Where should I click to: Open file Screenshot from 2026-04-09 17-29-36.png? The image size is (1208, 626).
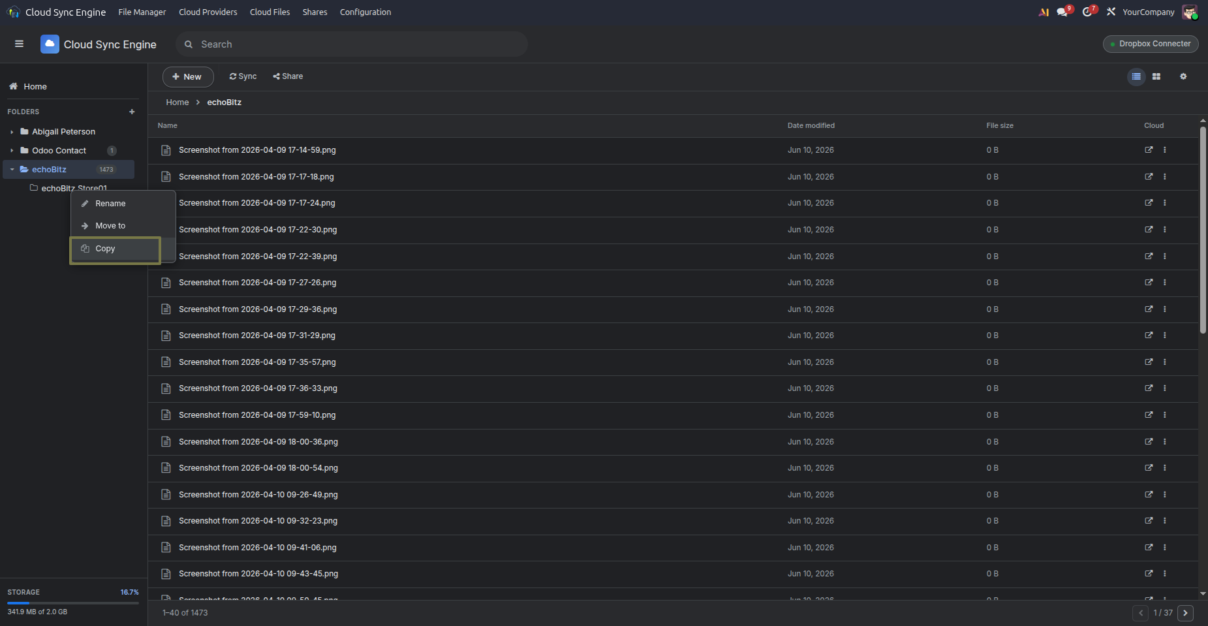(258, 309)
